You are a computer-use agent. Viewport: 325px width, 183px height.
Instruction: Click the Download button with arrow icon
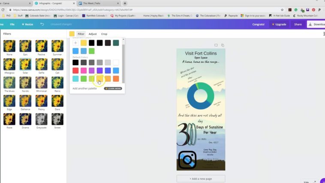(x=316, y=24)
